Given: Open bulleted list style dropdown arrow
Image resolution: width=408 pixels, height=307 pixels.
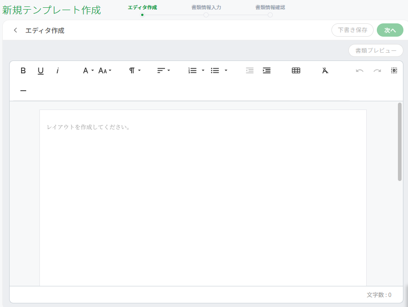Looking at the screenshot, I should [226, 71].
